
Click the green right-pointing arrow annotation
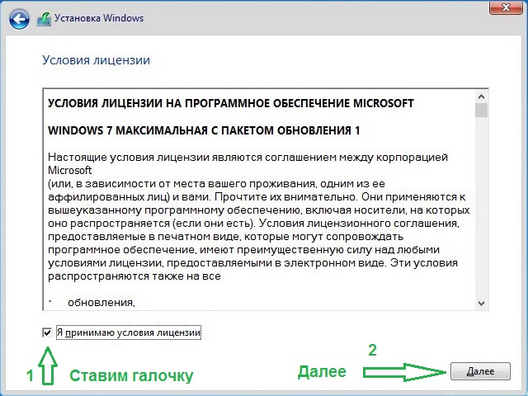click(x=405, y=372)
